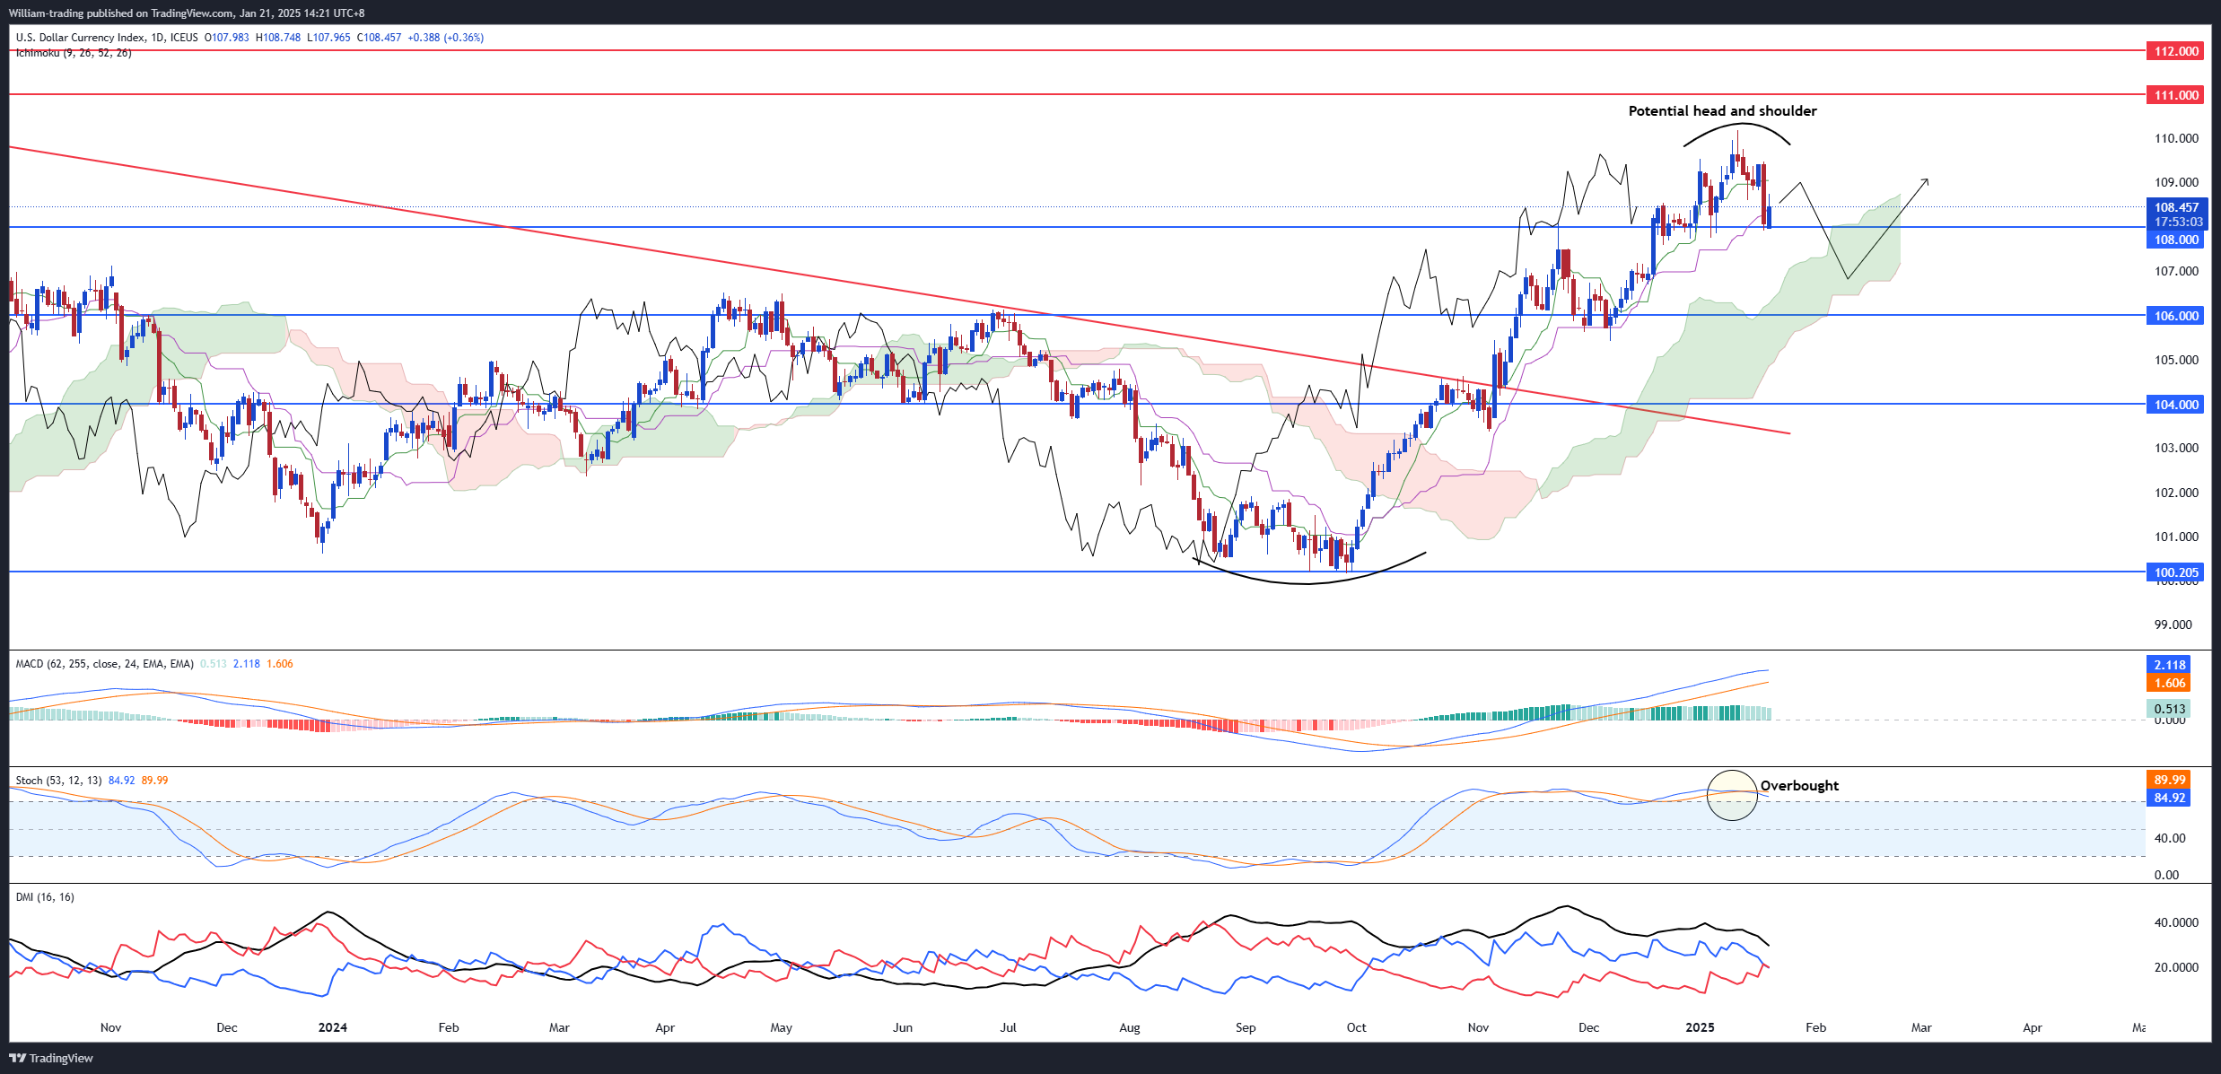This screenshot has height=1074, width=2221.
Task: Select the blue 2.118 MACD scale label
Action: pyautogui.click(x=2169, y=665)
